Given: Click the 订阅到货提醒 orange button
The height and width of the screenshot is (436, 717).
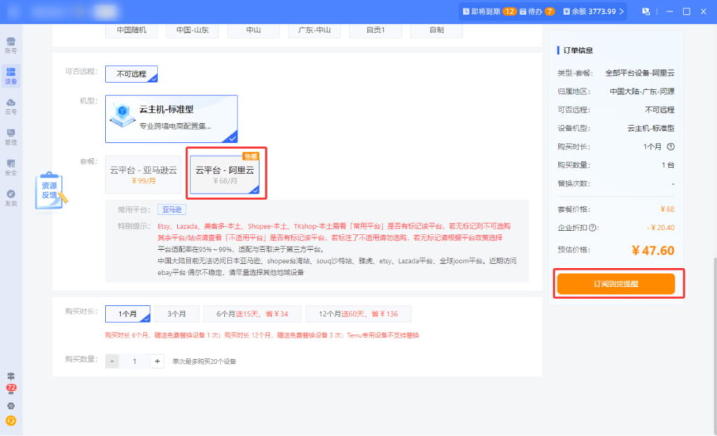Looking at the screenshot, I should point(615,284).
